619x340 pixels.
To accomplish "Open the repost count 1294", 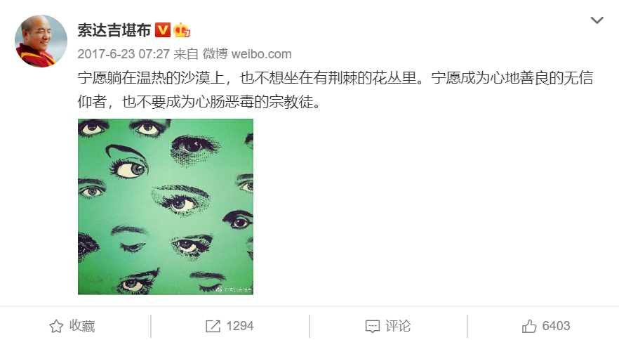I will (x=239, y=326).
